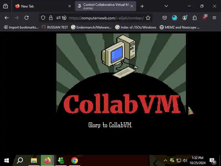Show hidden system tray icons

165,160
